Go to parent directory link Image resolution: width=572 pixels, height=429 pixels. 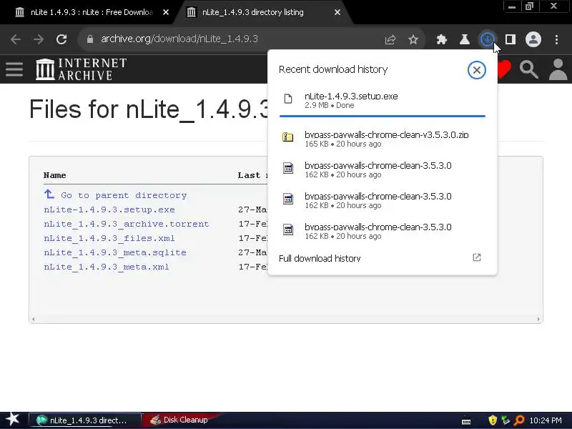[124, 195]
